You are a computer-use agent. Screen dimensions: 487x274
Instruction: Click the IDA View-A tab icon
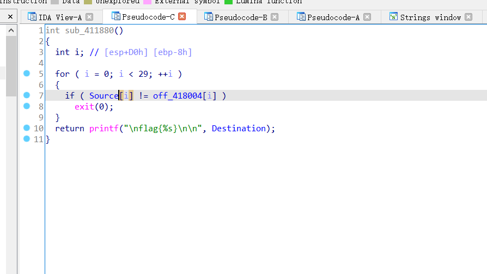pyautogui.click(x=32, y=16)
